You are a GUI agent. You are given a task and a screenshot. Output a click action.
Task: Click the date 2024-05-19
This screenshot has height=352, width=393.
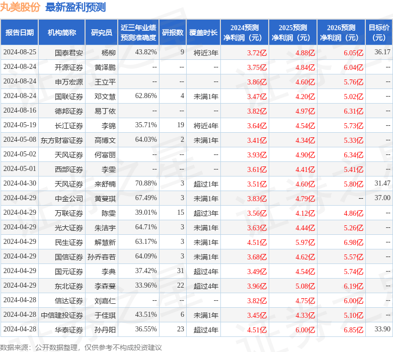pos(20,125)
